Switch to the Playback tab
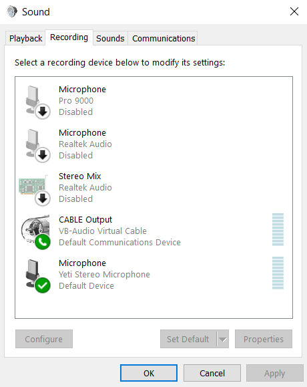The height and width of the screenshot is (387, 307). click(x=25, y=38)
